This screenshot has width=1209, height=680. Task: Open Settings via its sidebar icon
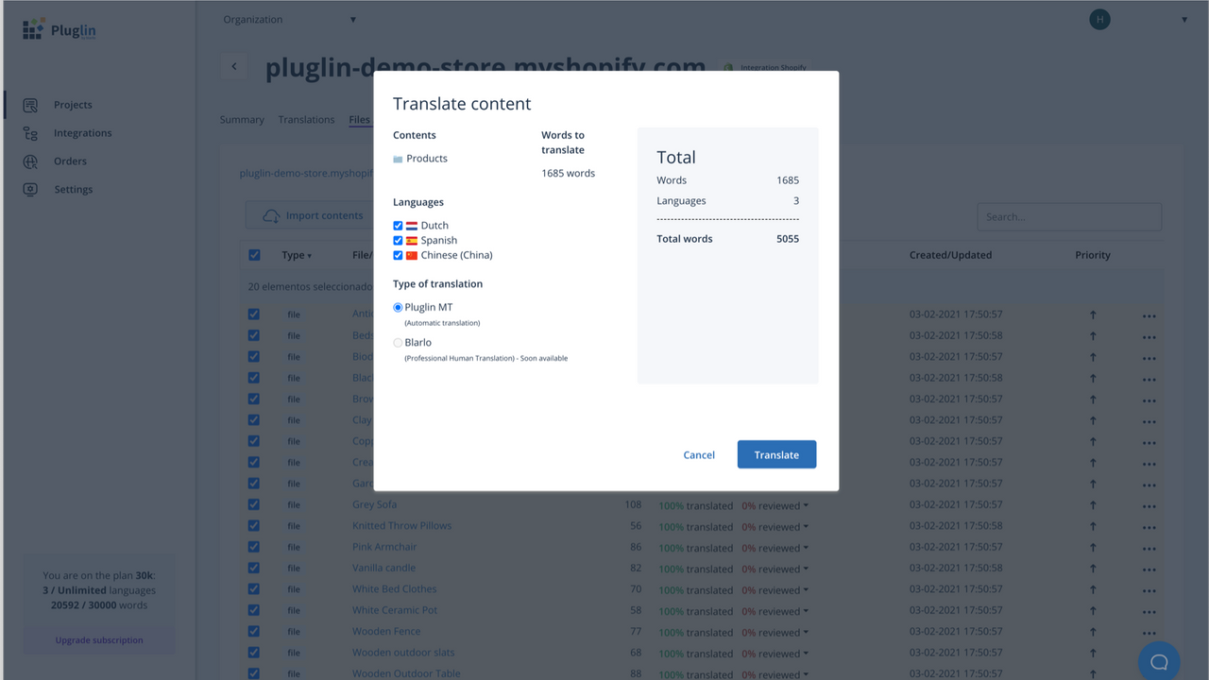(32, 189)
